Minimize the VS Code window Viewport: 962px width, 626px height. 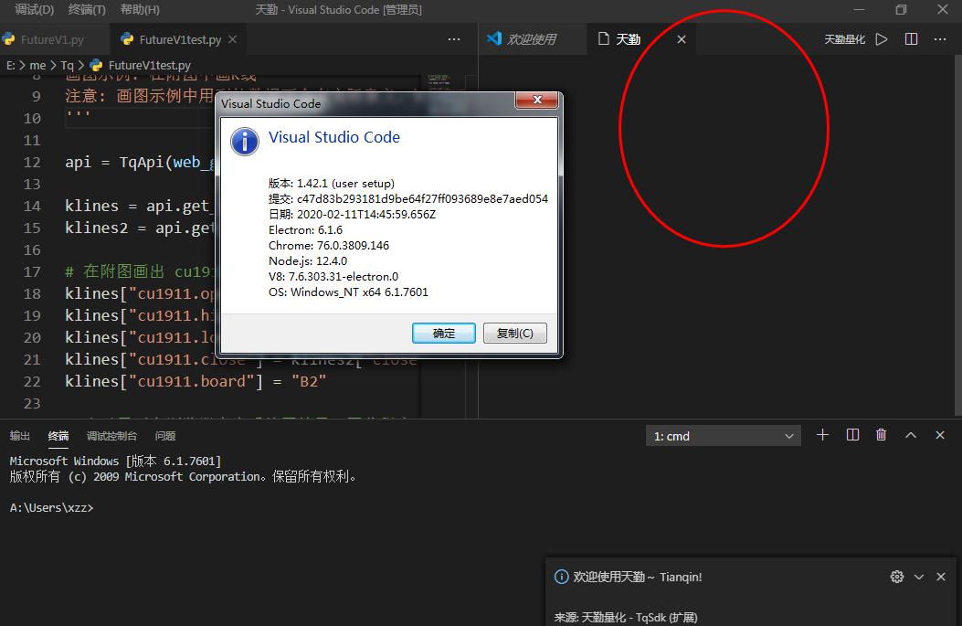tap(859, 9)
